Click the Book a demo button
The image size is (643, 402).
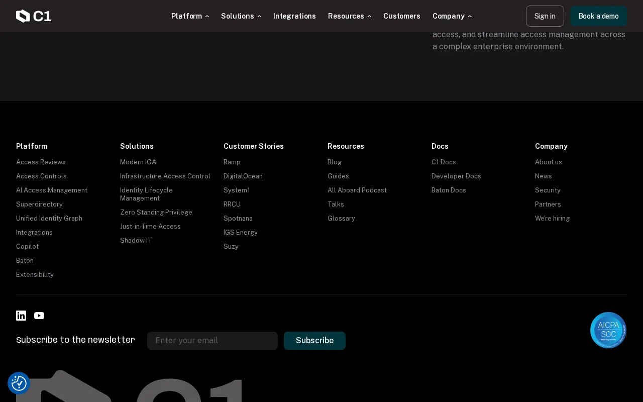pyautogui.click(x=598, y=16)
